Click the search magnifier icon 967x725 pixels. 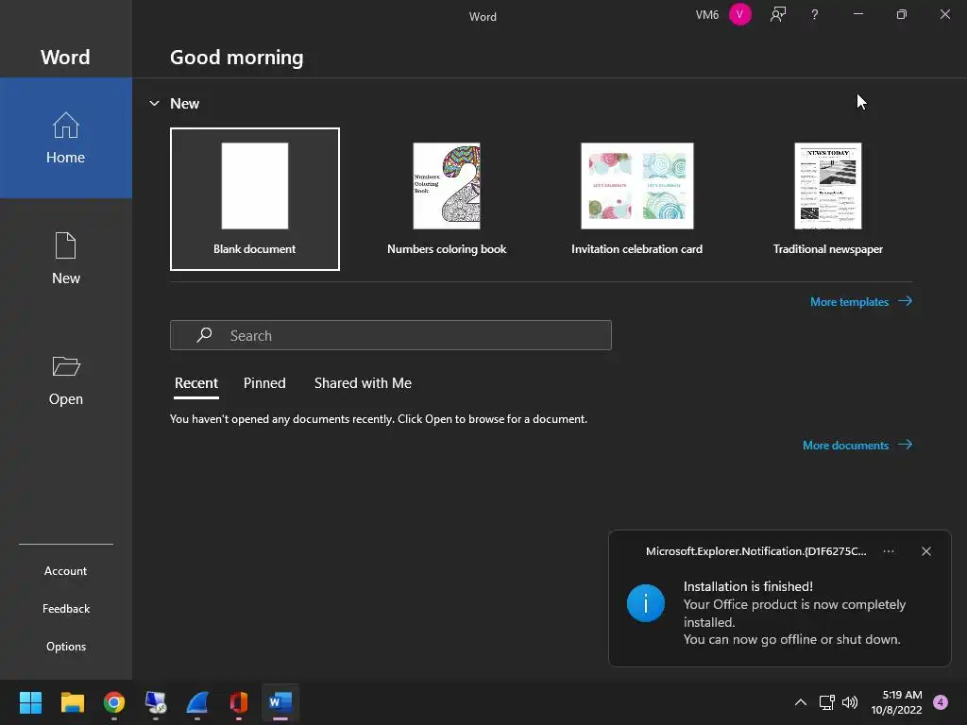[204, 335]
